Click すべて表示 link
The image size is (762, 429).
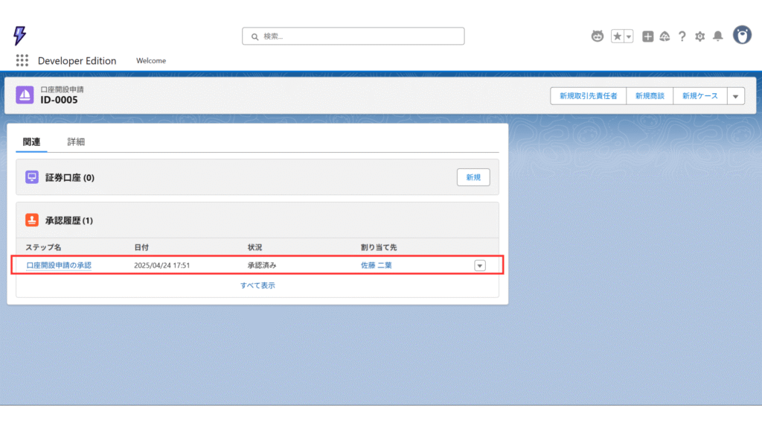(257, 285)
